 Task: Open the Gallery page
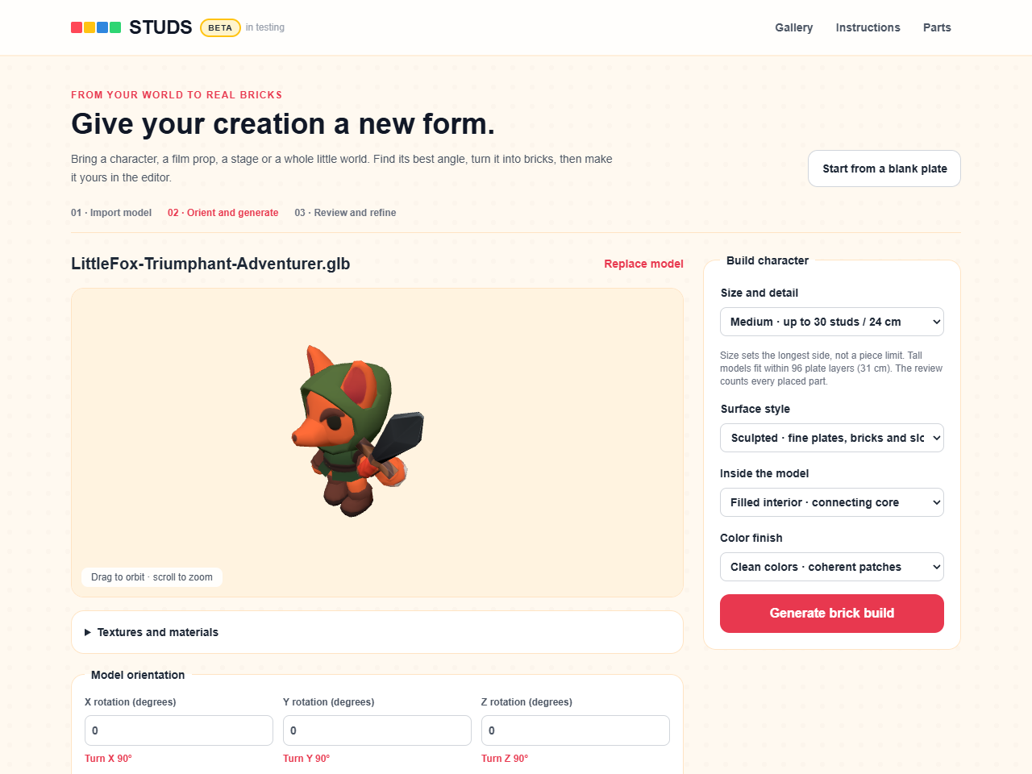click(x=793, y=27)
